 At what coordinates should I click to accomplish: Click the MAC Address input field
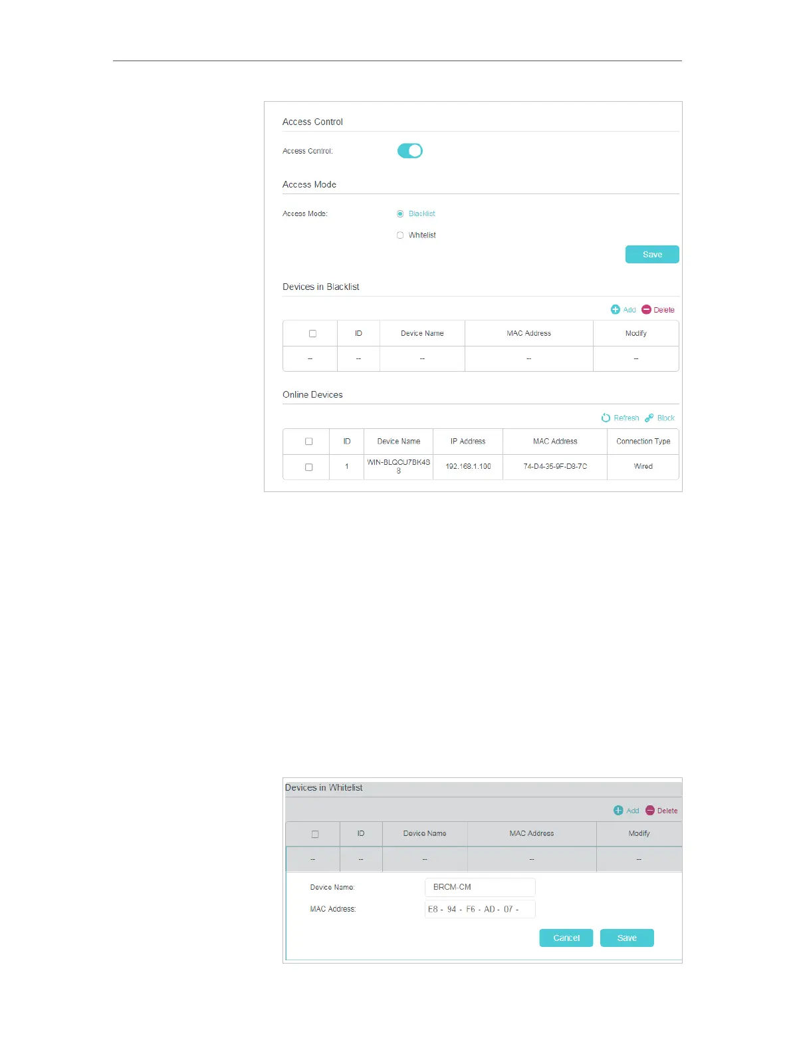pos(480,909)
